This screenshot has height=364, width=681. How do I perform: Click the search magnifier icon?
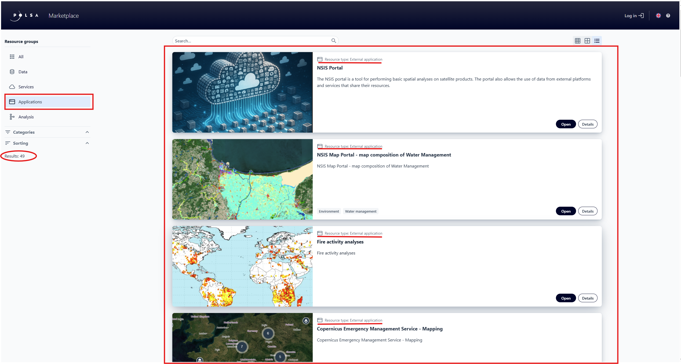tap(334, 41)
